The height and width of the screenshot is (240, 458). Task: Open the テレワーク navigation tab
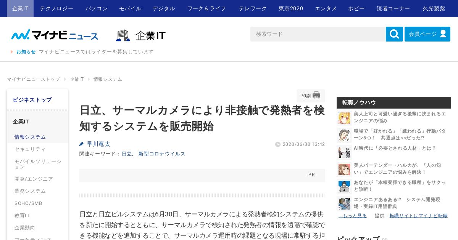(x=253, y=8)
